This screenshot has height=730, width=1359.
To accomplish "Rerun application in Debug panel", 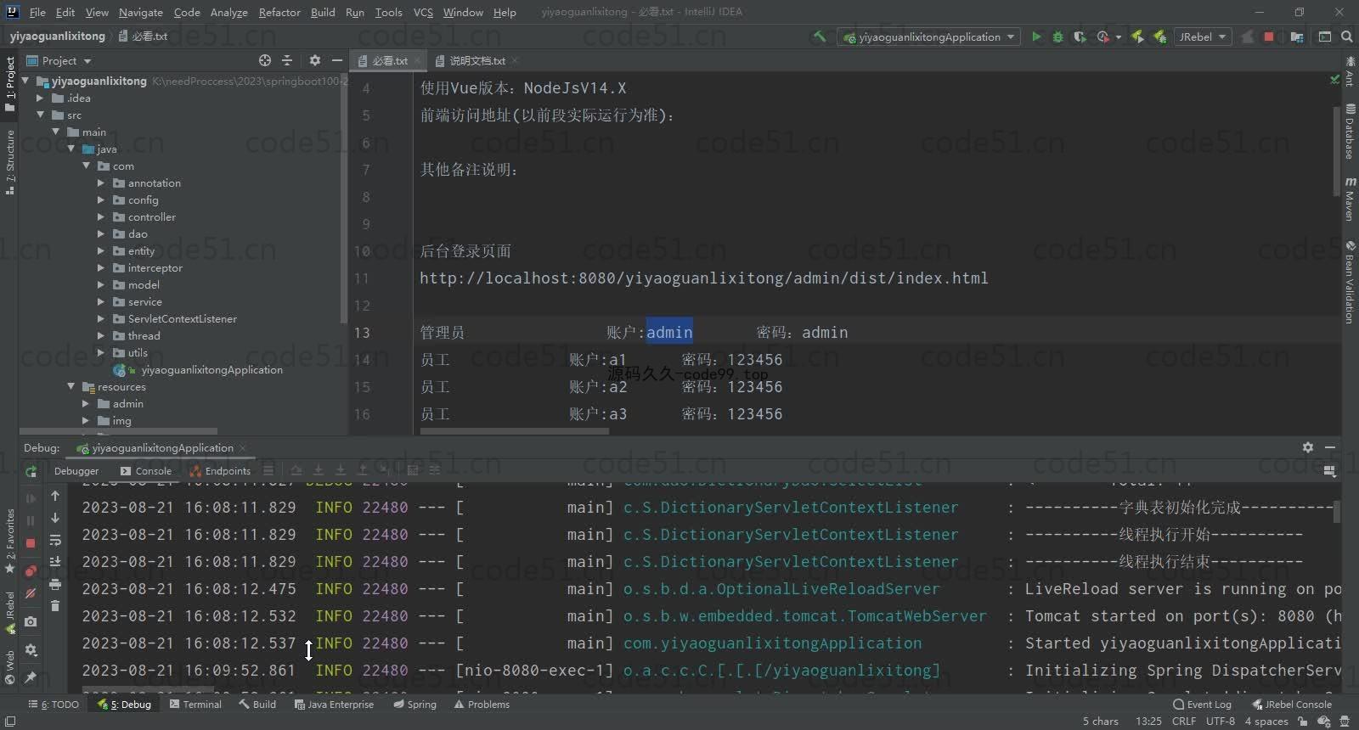I will tap(31, 471).
